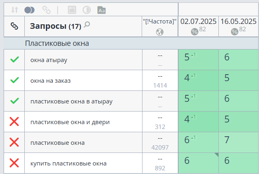
Task: Click the Пластиковые окна group row
Action: (131, 43)
